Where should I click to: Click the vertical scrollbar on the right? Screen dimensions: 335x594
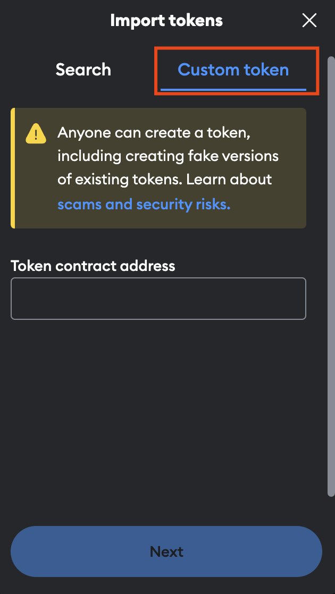pyautogui.click(x=331, y=266)
